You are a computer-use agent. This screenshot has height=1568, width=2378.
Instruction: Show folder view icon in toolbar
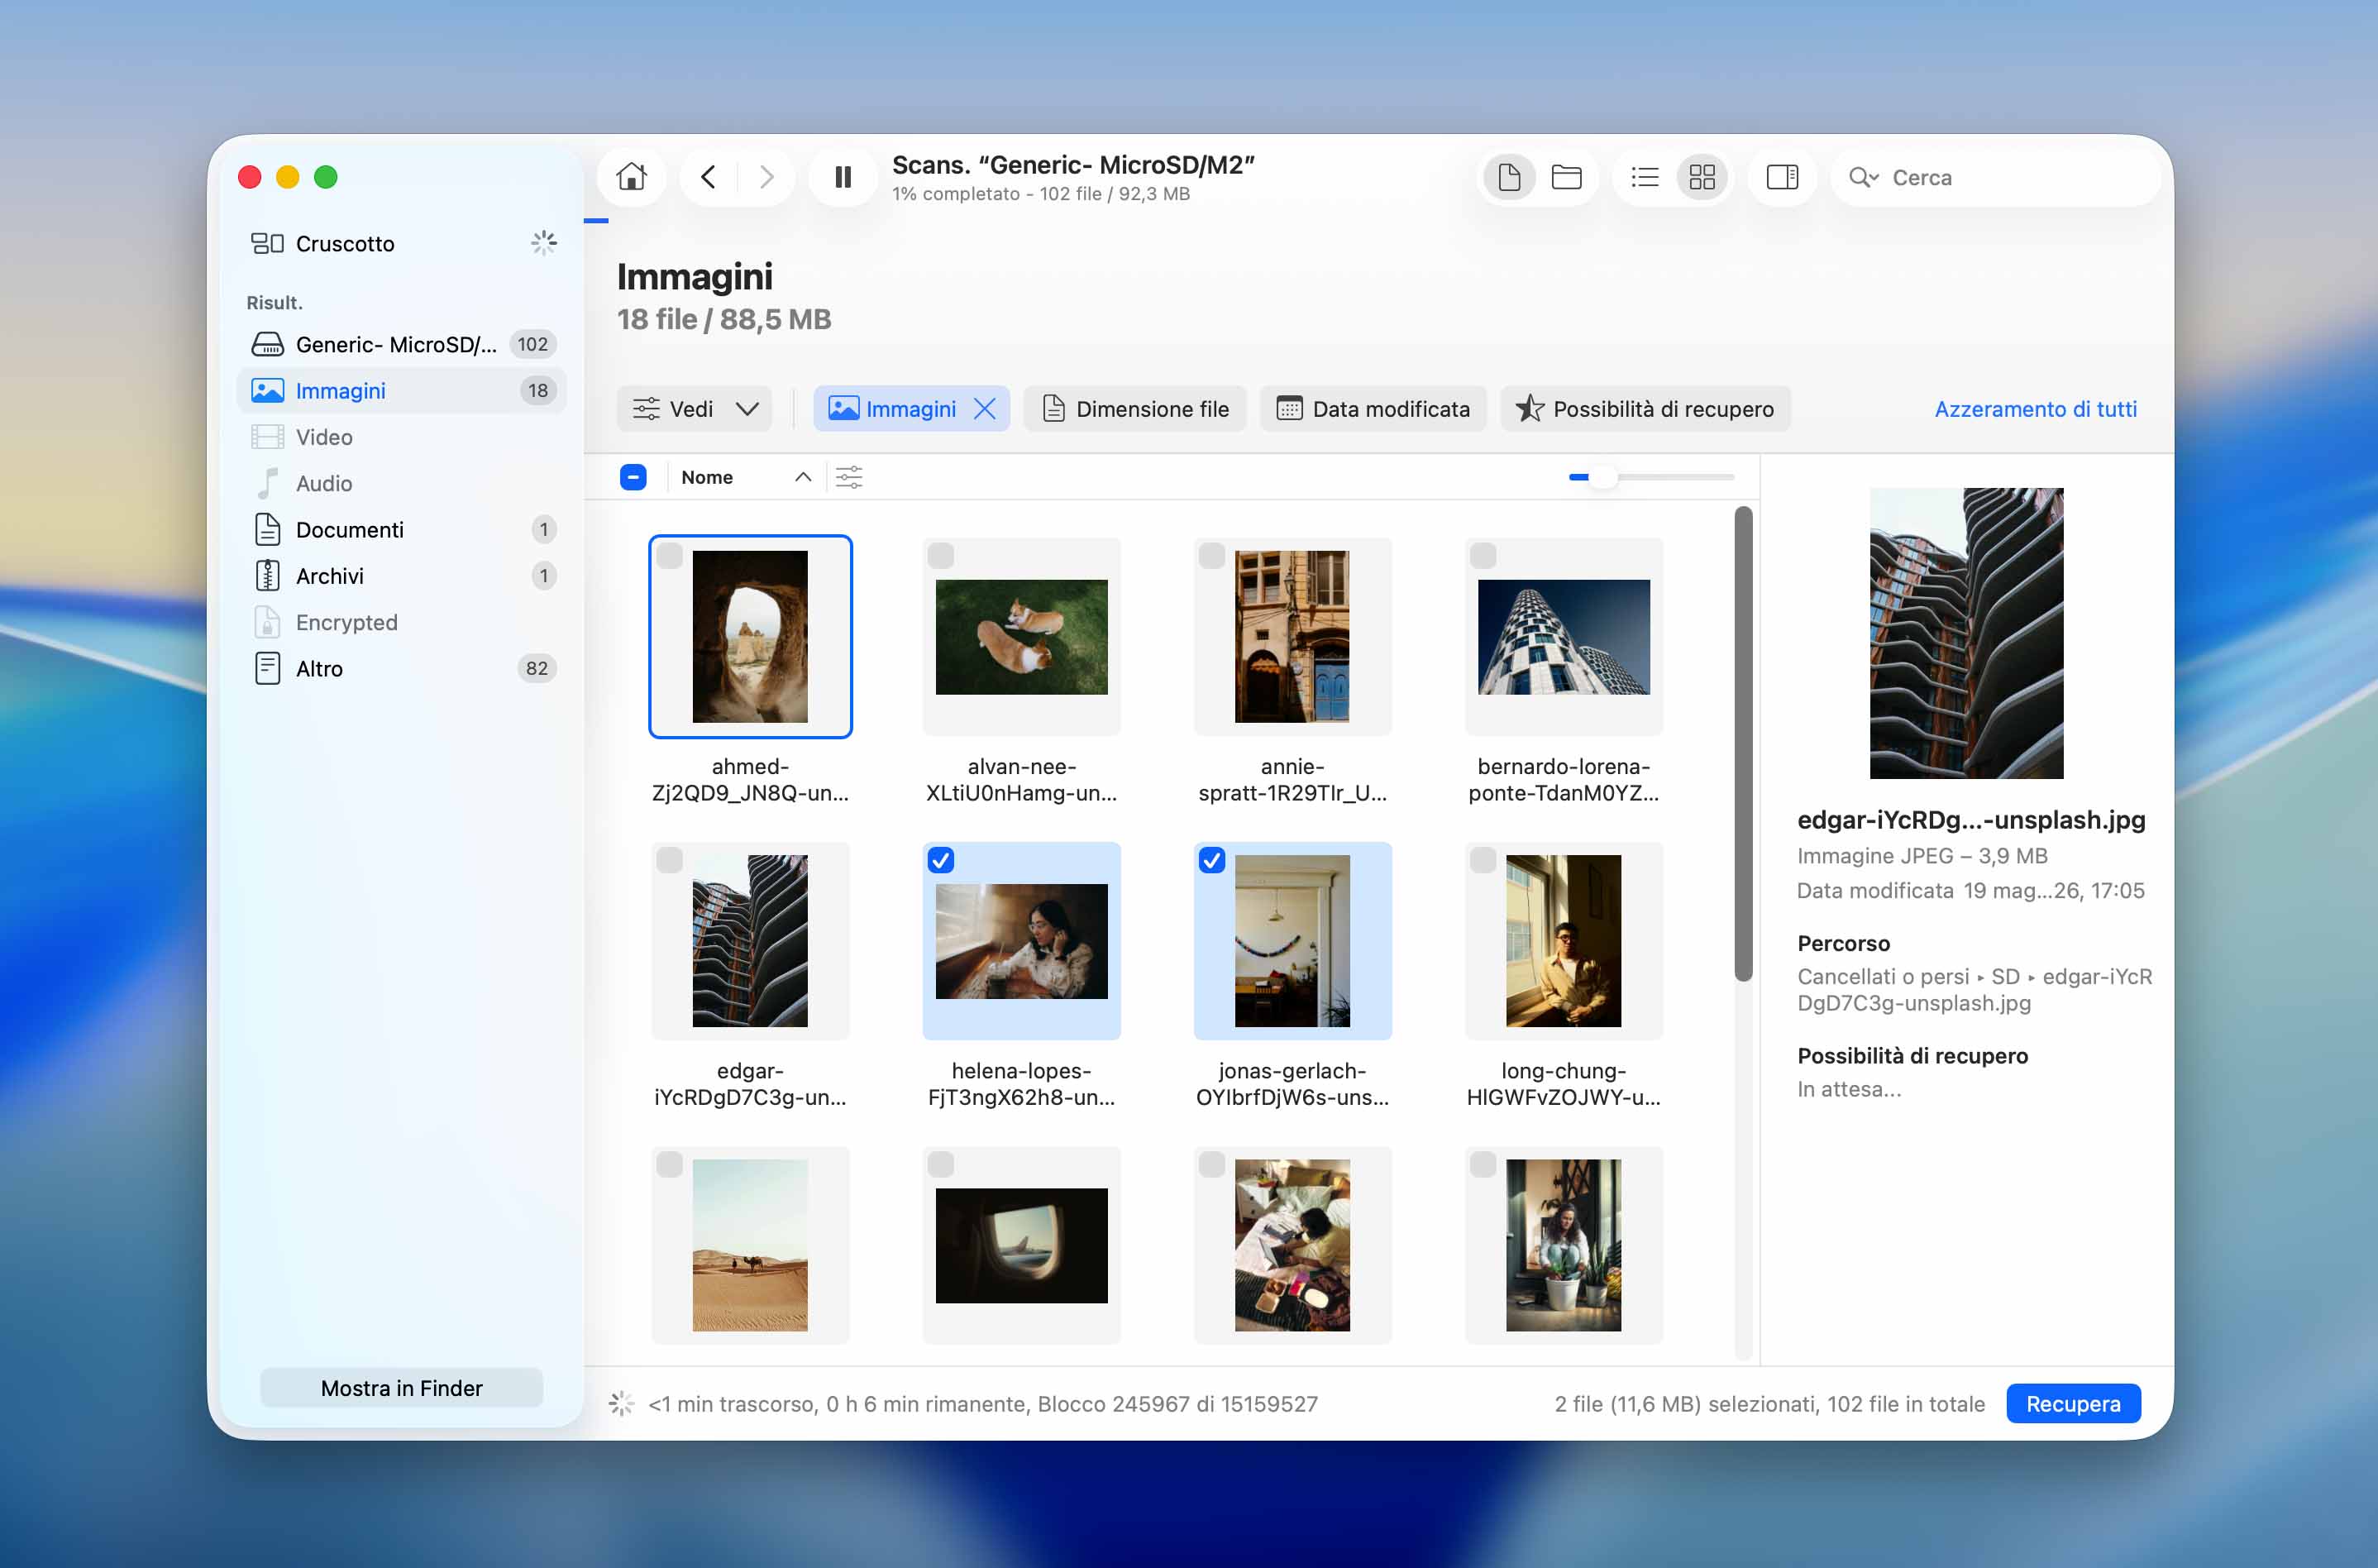coord(1565,177)
